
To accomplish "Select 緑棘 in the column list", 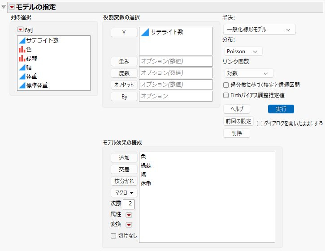I will pos(31,58).
